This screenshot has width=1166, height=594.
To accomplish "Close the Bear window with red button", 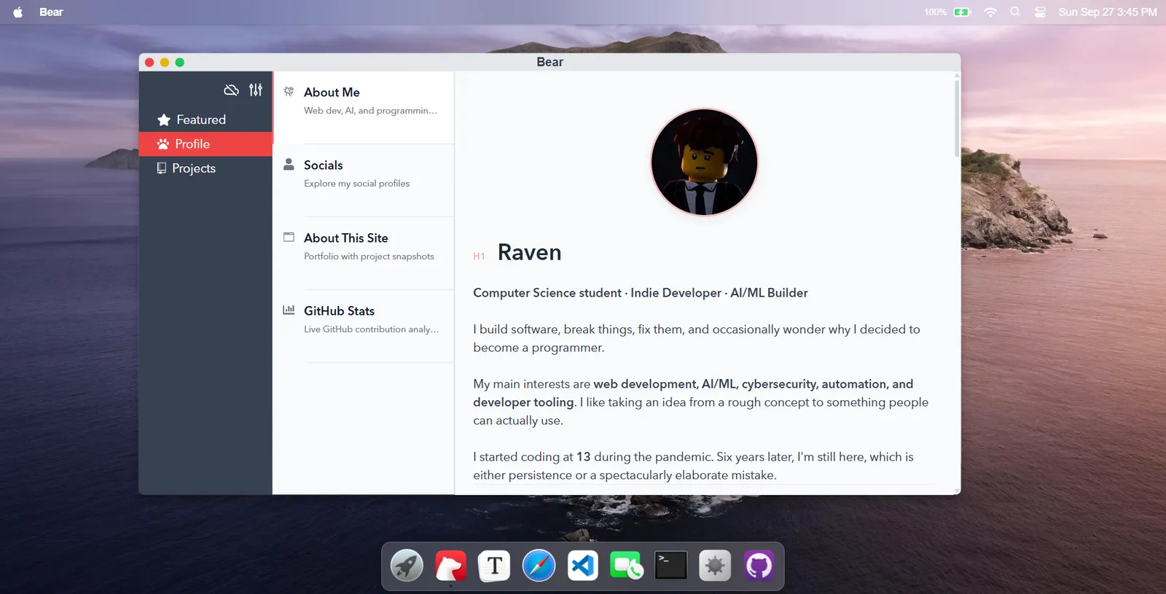I will coord(149,63).
